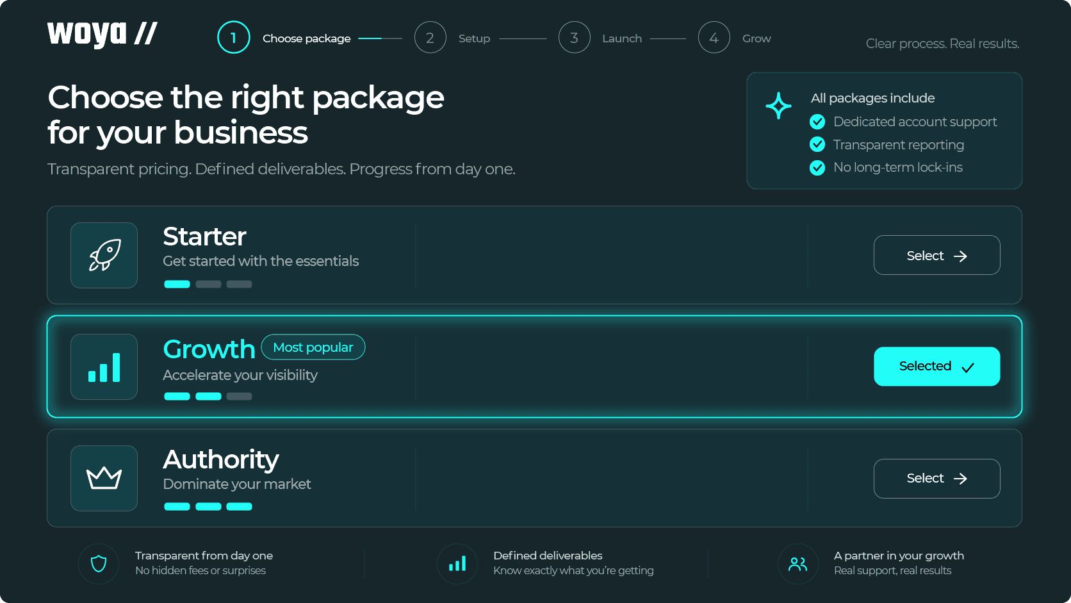Click the Authority crown icon

click(x=104, y=478)
